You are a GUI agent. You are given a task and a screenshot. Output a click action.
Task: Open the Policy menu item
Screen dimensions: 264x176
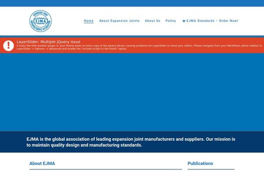coord(171,21)
